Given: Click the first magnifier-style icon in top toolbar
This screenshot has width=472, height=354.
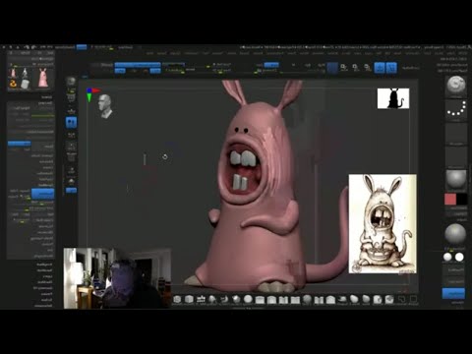Looking at the screenshot, I should coord(343,68).
